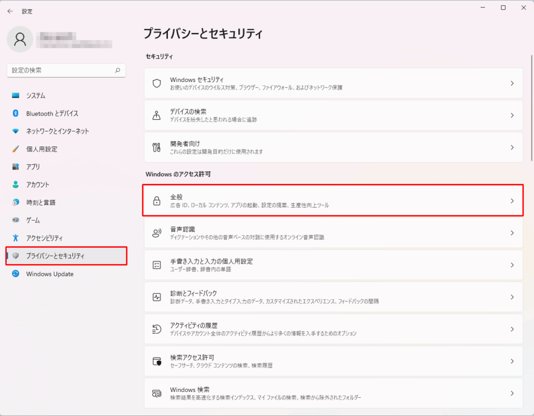Click the network Wi-Fi icon in sidebar
The height and width of the screenshot is (416, 534).
16,131
